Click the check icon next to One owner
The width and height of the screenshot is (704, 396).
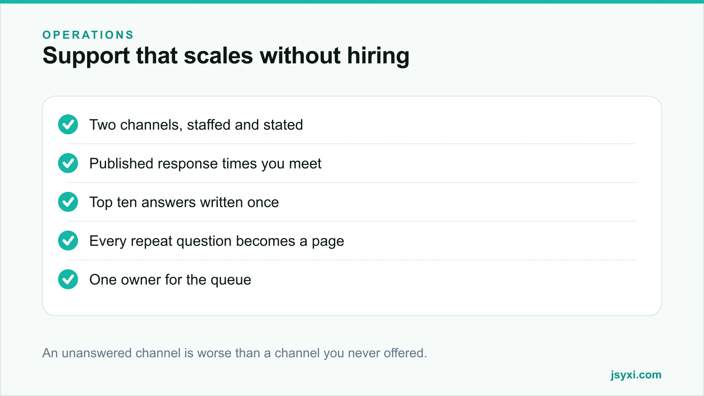[68, 279]
